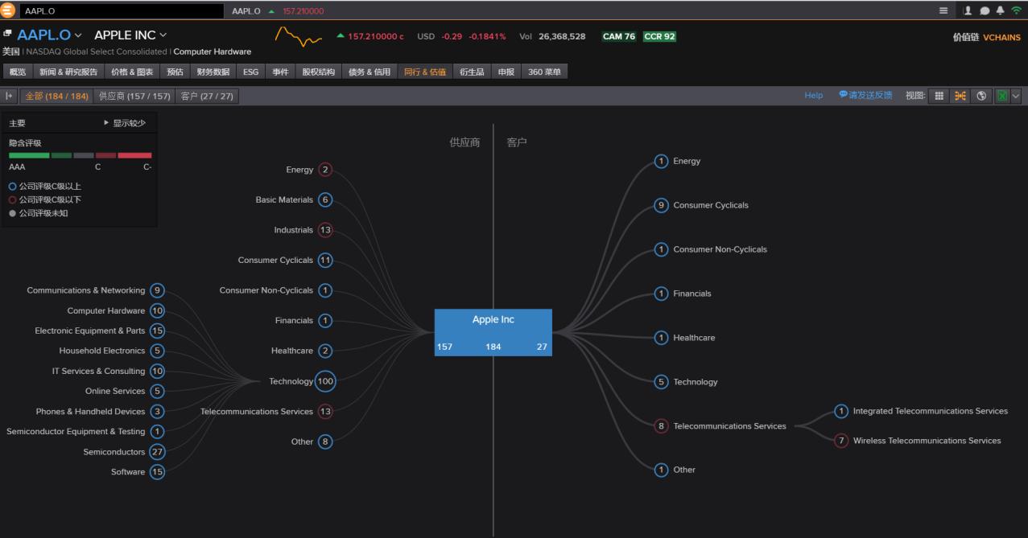Click the 公司评级C级以上 legend entry
The width and height of the screenshot is (1028, 538).
(45, 186)
